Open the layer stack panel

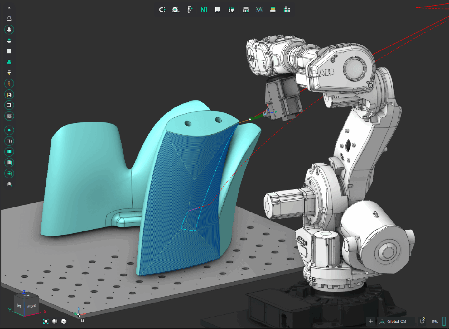[x=273, y=9]
